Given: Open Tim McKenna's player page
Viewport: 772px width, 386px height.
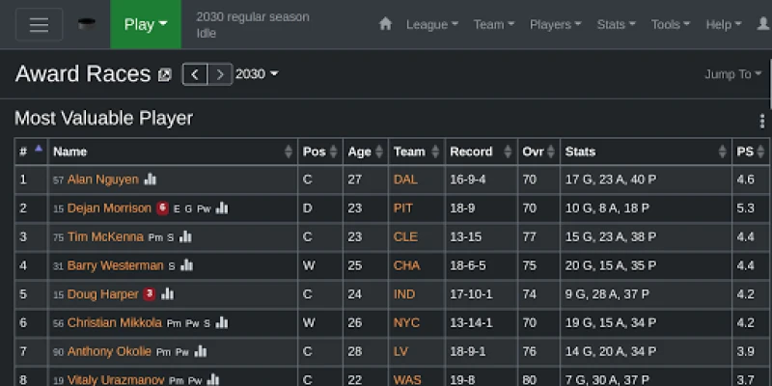Looking at the screenshot, I should click(x=105, y=236).
